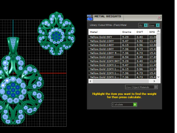Click the Metal Weights scale icon
Viewport: 177px width, 133px height.
90,17
